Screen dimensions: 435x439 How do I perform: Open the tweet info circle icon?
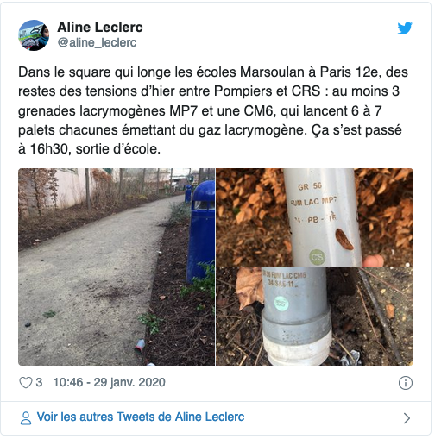406,383
